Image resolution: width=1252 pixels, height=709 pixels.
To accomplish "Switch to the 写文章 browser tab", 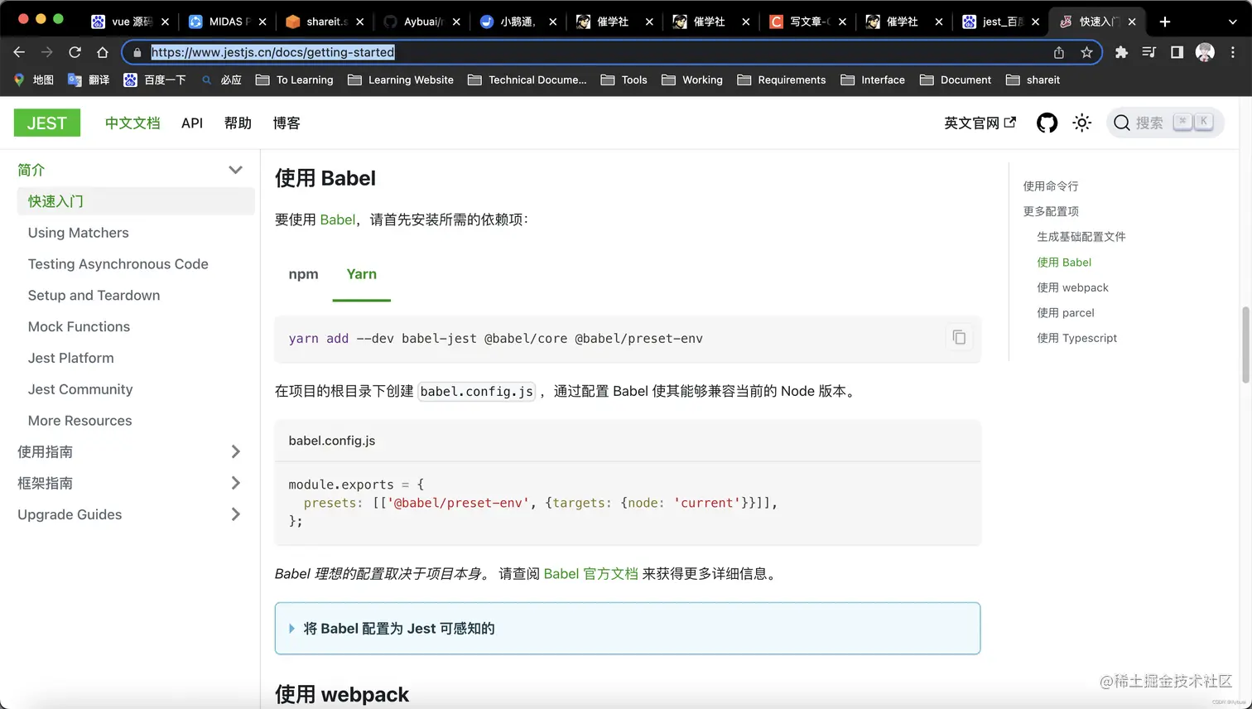I will (807, 22).
